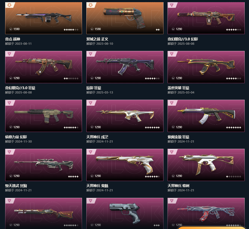Click the VP currency icon on 天界神兵 鬼魅 card
This screenshot has width=249, height=229.
tap(92, 176)
